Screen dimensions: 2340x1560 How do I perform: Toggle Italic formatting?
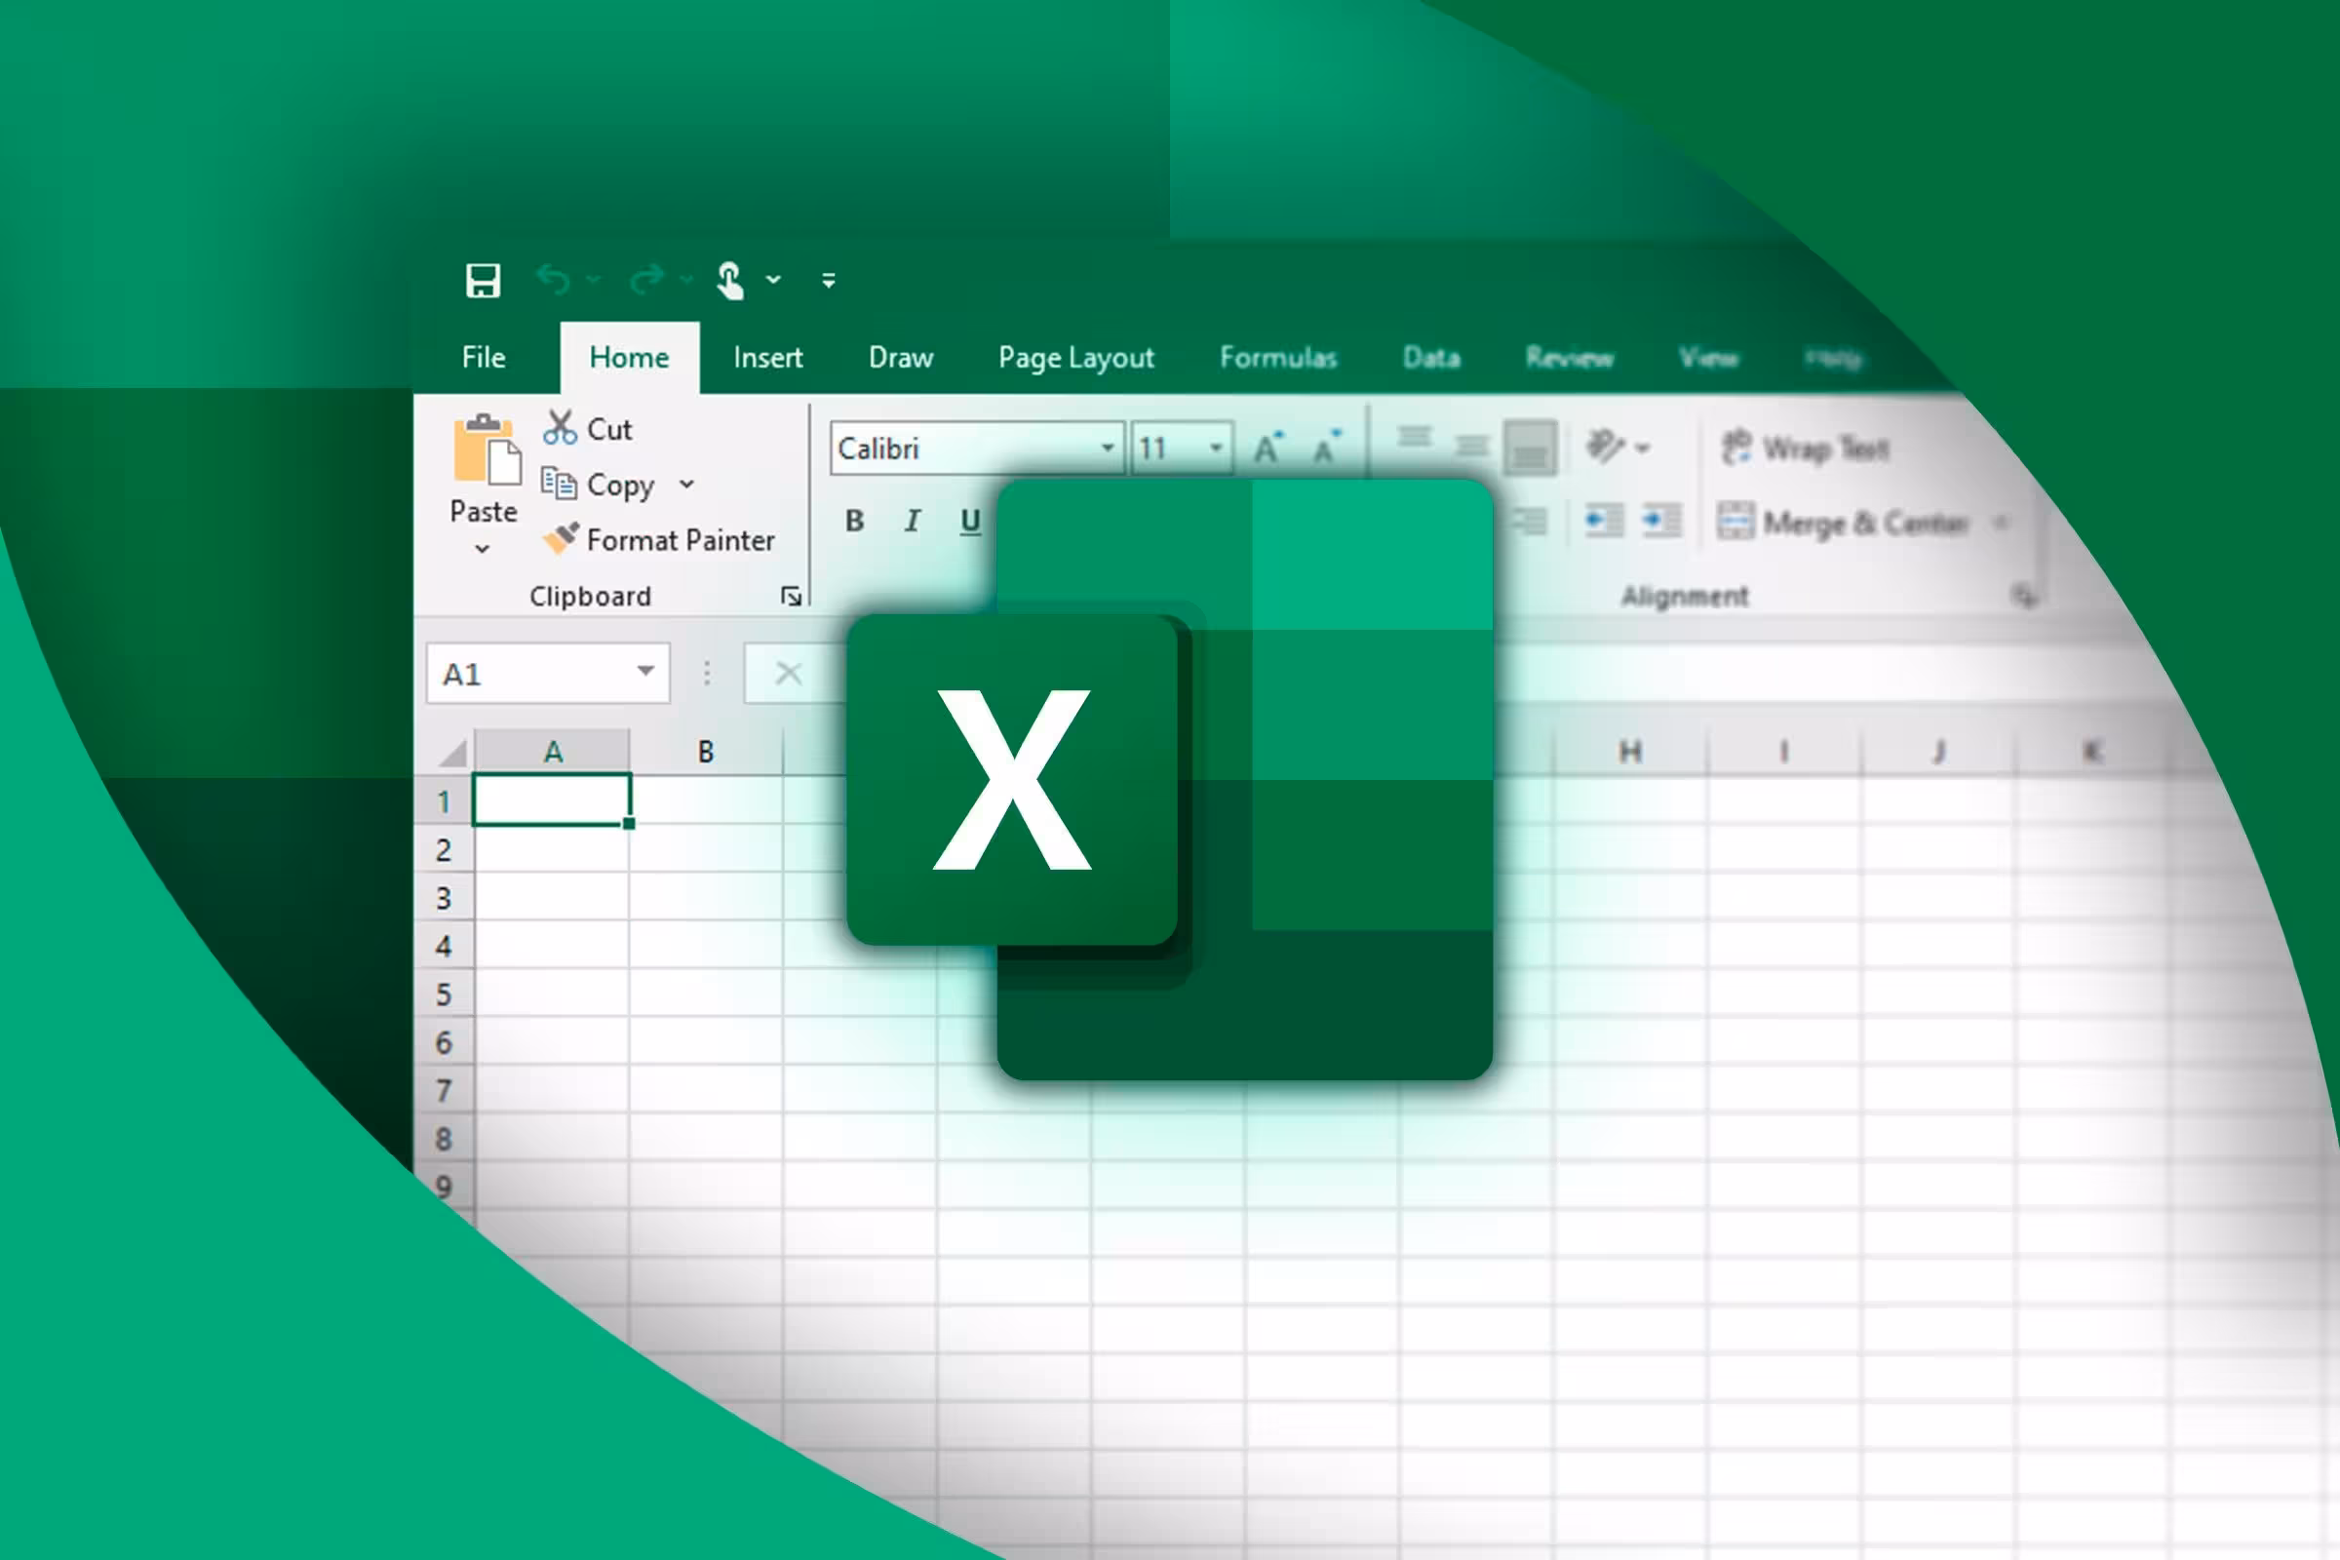[x=913, y=521]
